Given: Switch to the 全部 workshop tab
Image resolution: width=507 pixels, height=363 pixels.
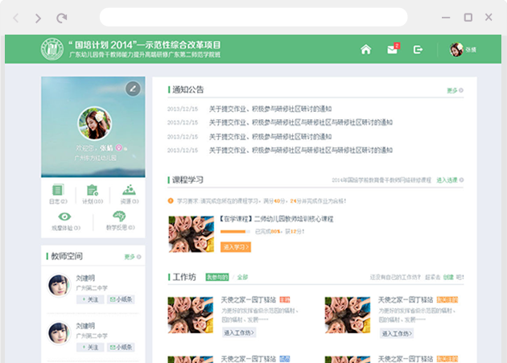Looking at the screenshot, I should pyautogui.click(x=242, y=277).
